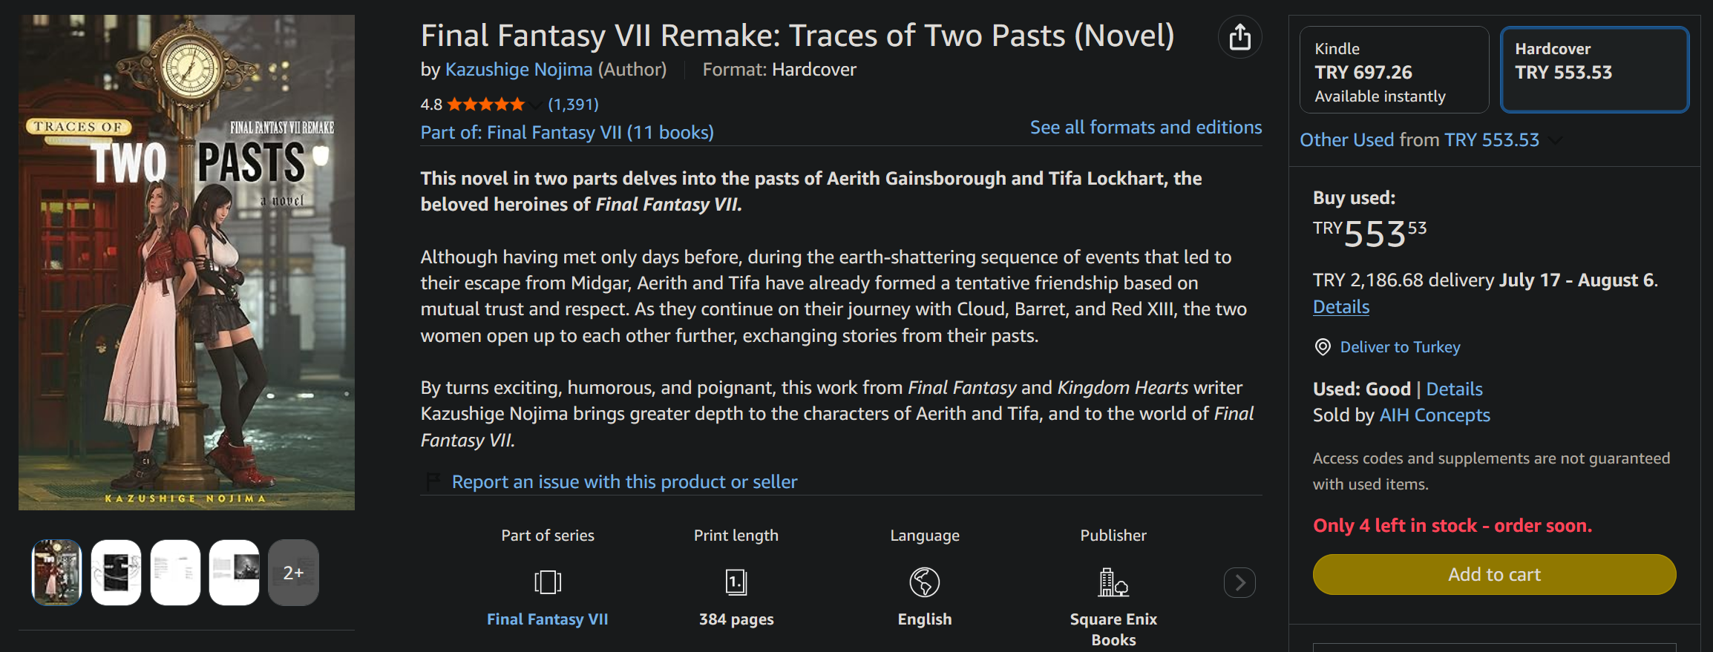The image size is (1713, 652).
Task: Click the Print length page icon
Action: click(736, 582)
